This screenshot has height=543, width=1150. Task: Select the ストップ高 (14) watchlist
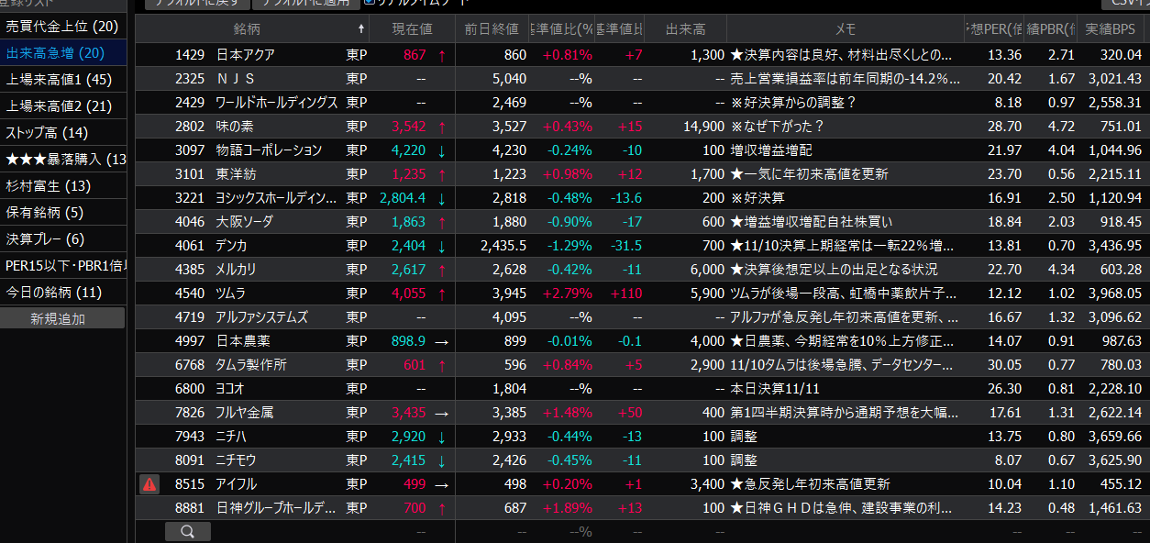coord(62,133)
